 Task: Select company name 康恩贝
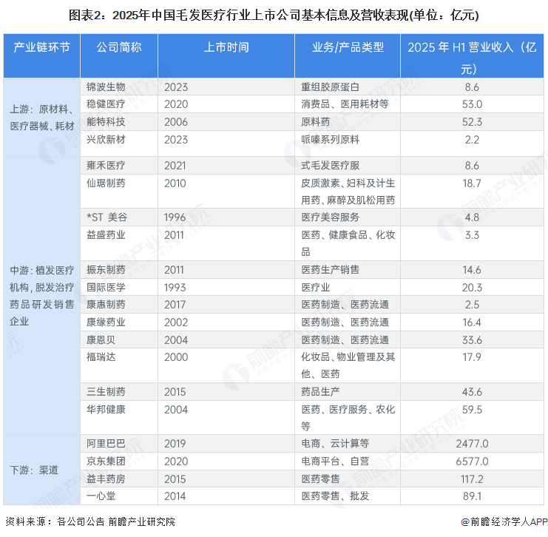tap(101, 340)
